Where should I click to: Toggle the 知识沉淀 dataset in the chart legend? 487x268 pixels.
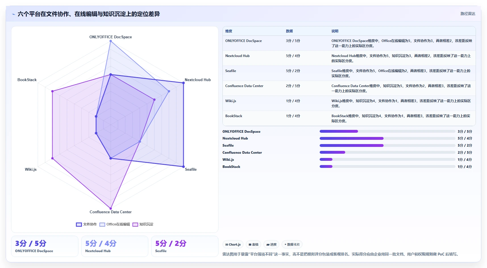point(143,224)
